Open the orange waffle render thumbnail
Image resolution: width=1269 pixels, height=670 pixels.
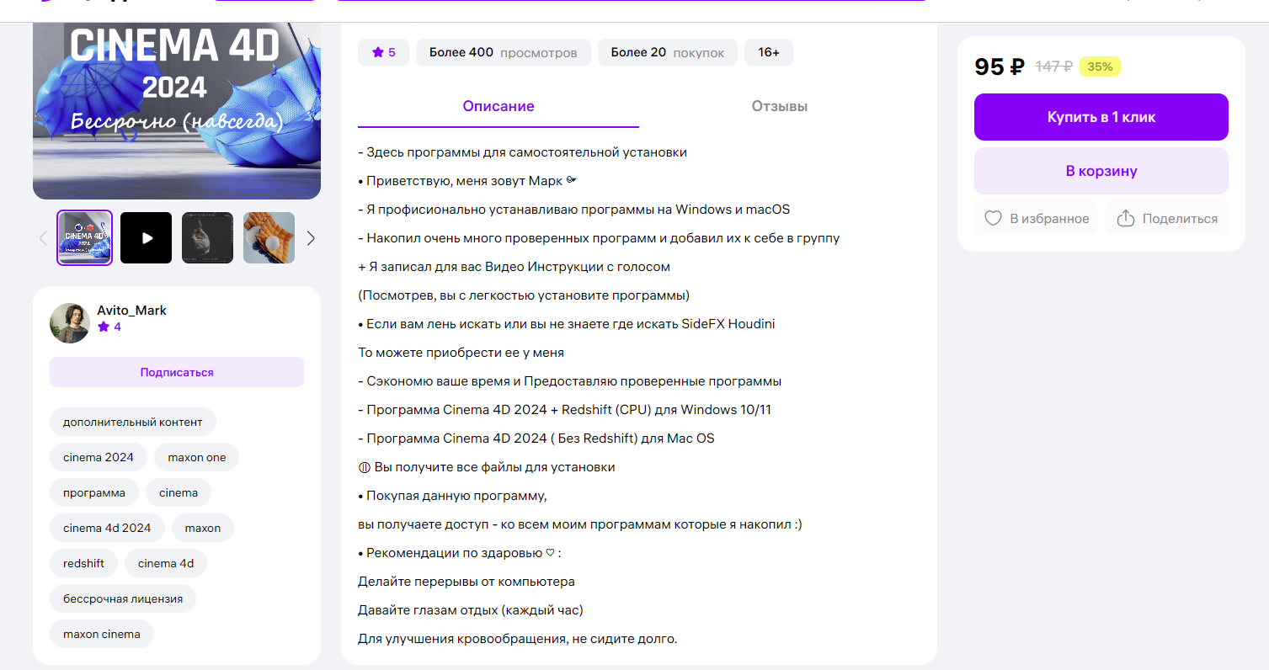(x=269, y=238)
